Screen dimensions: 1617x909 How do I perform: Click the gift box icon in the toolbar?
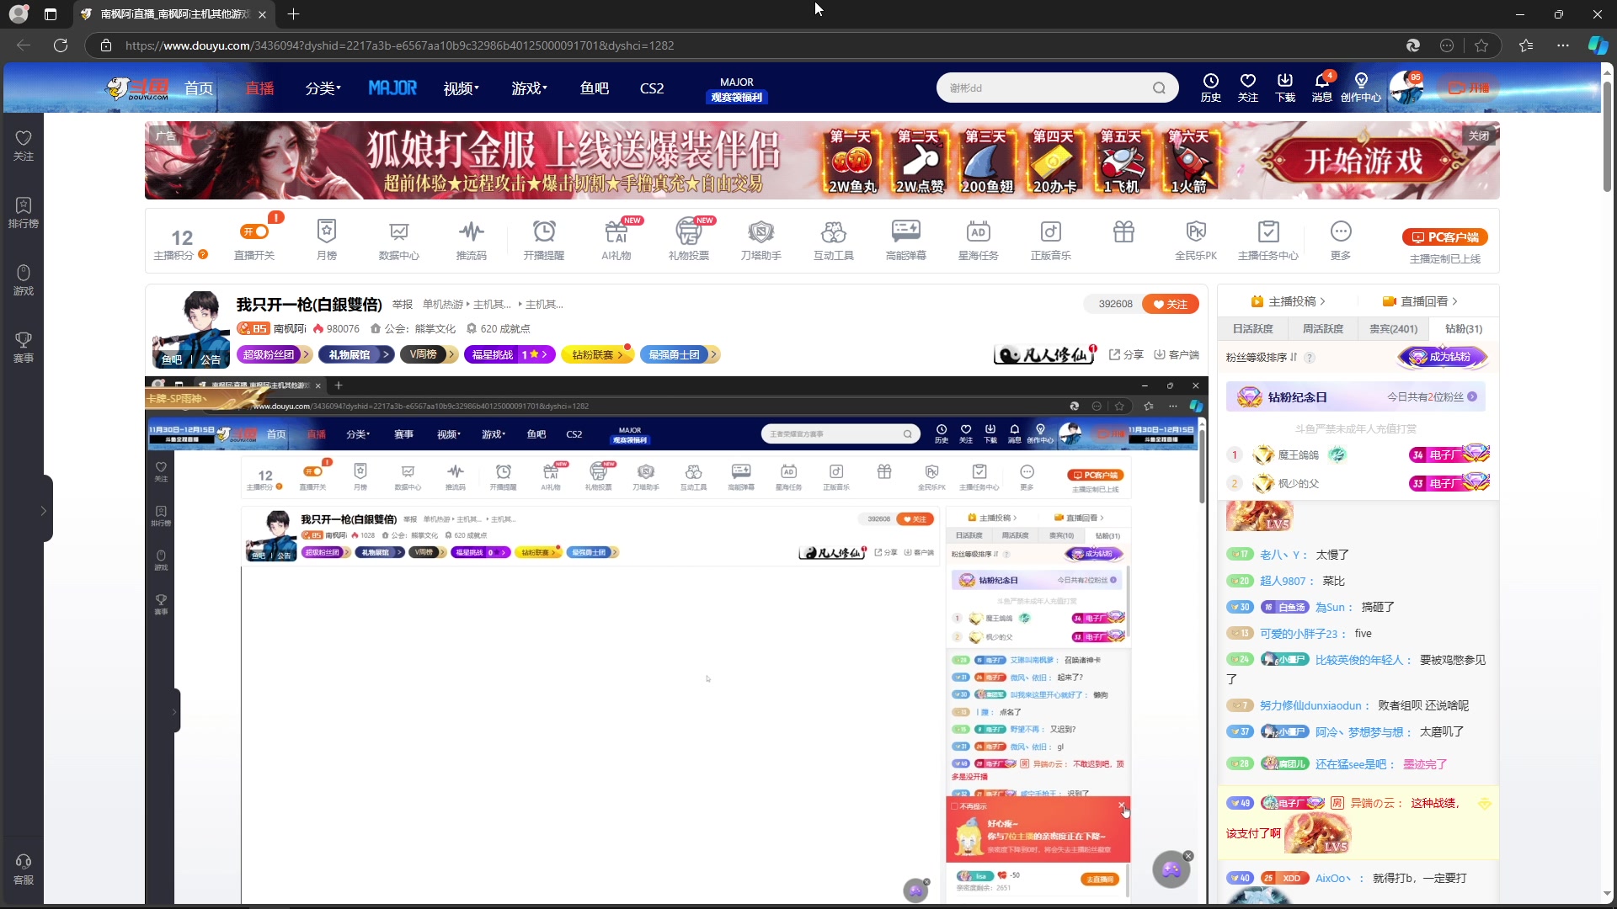click(x=1123, y=231)
